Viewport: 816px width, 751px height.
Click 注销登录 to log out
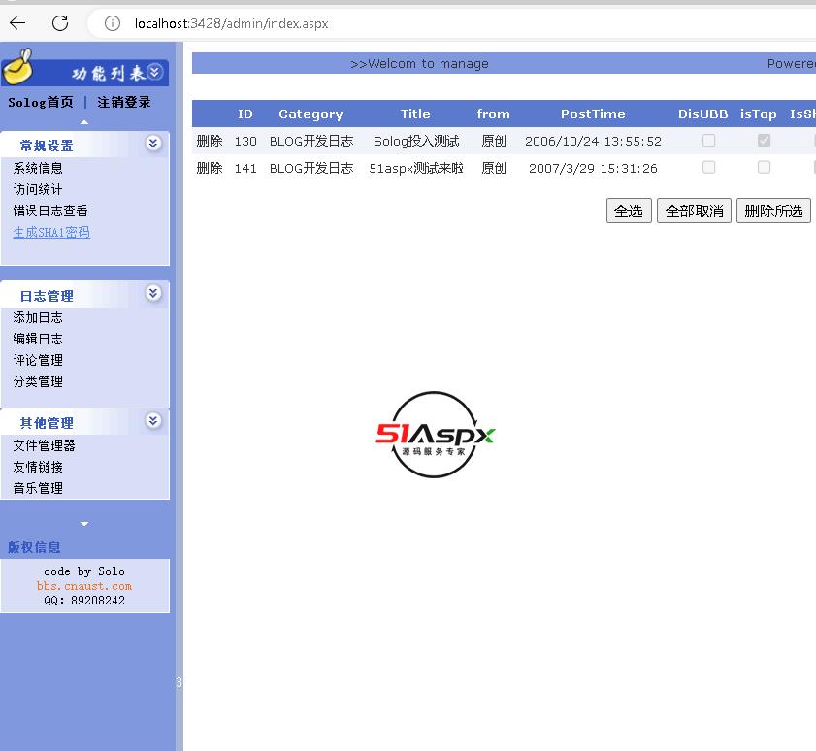click(x=124, y=102)
